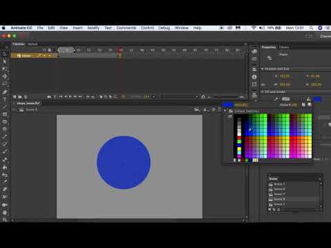Viewport: 331px width, 248px height.
Task: Select the Eraser tool
Action: (x=4, y=189)
